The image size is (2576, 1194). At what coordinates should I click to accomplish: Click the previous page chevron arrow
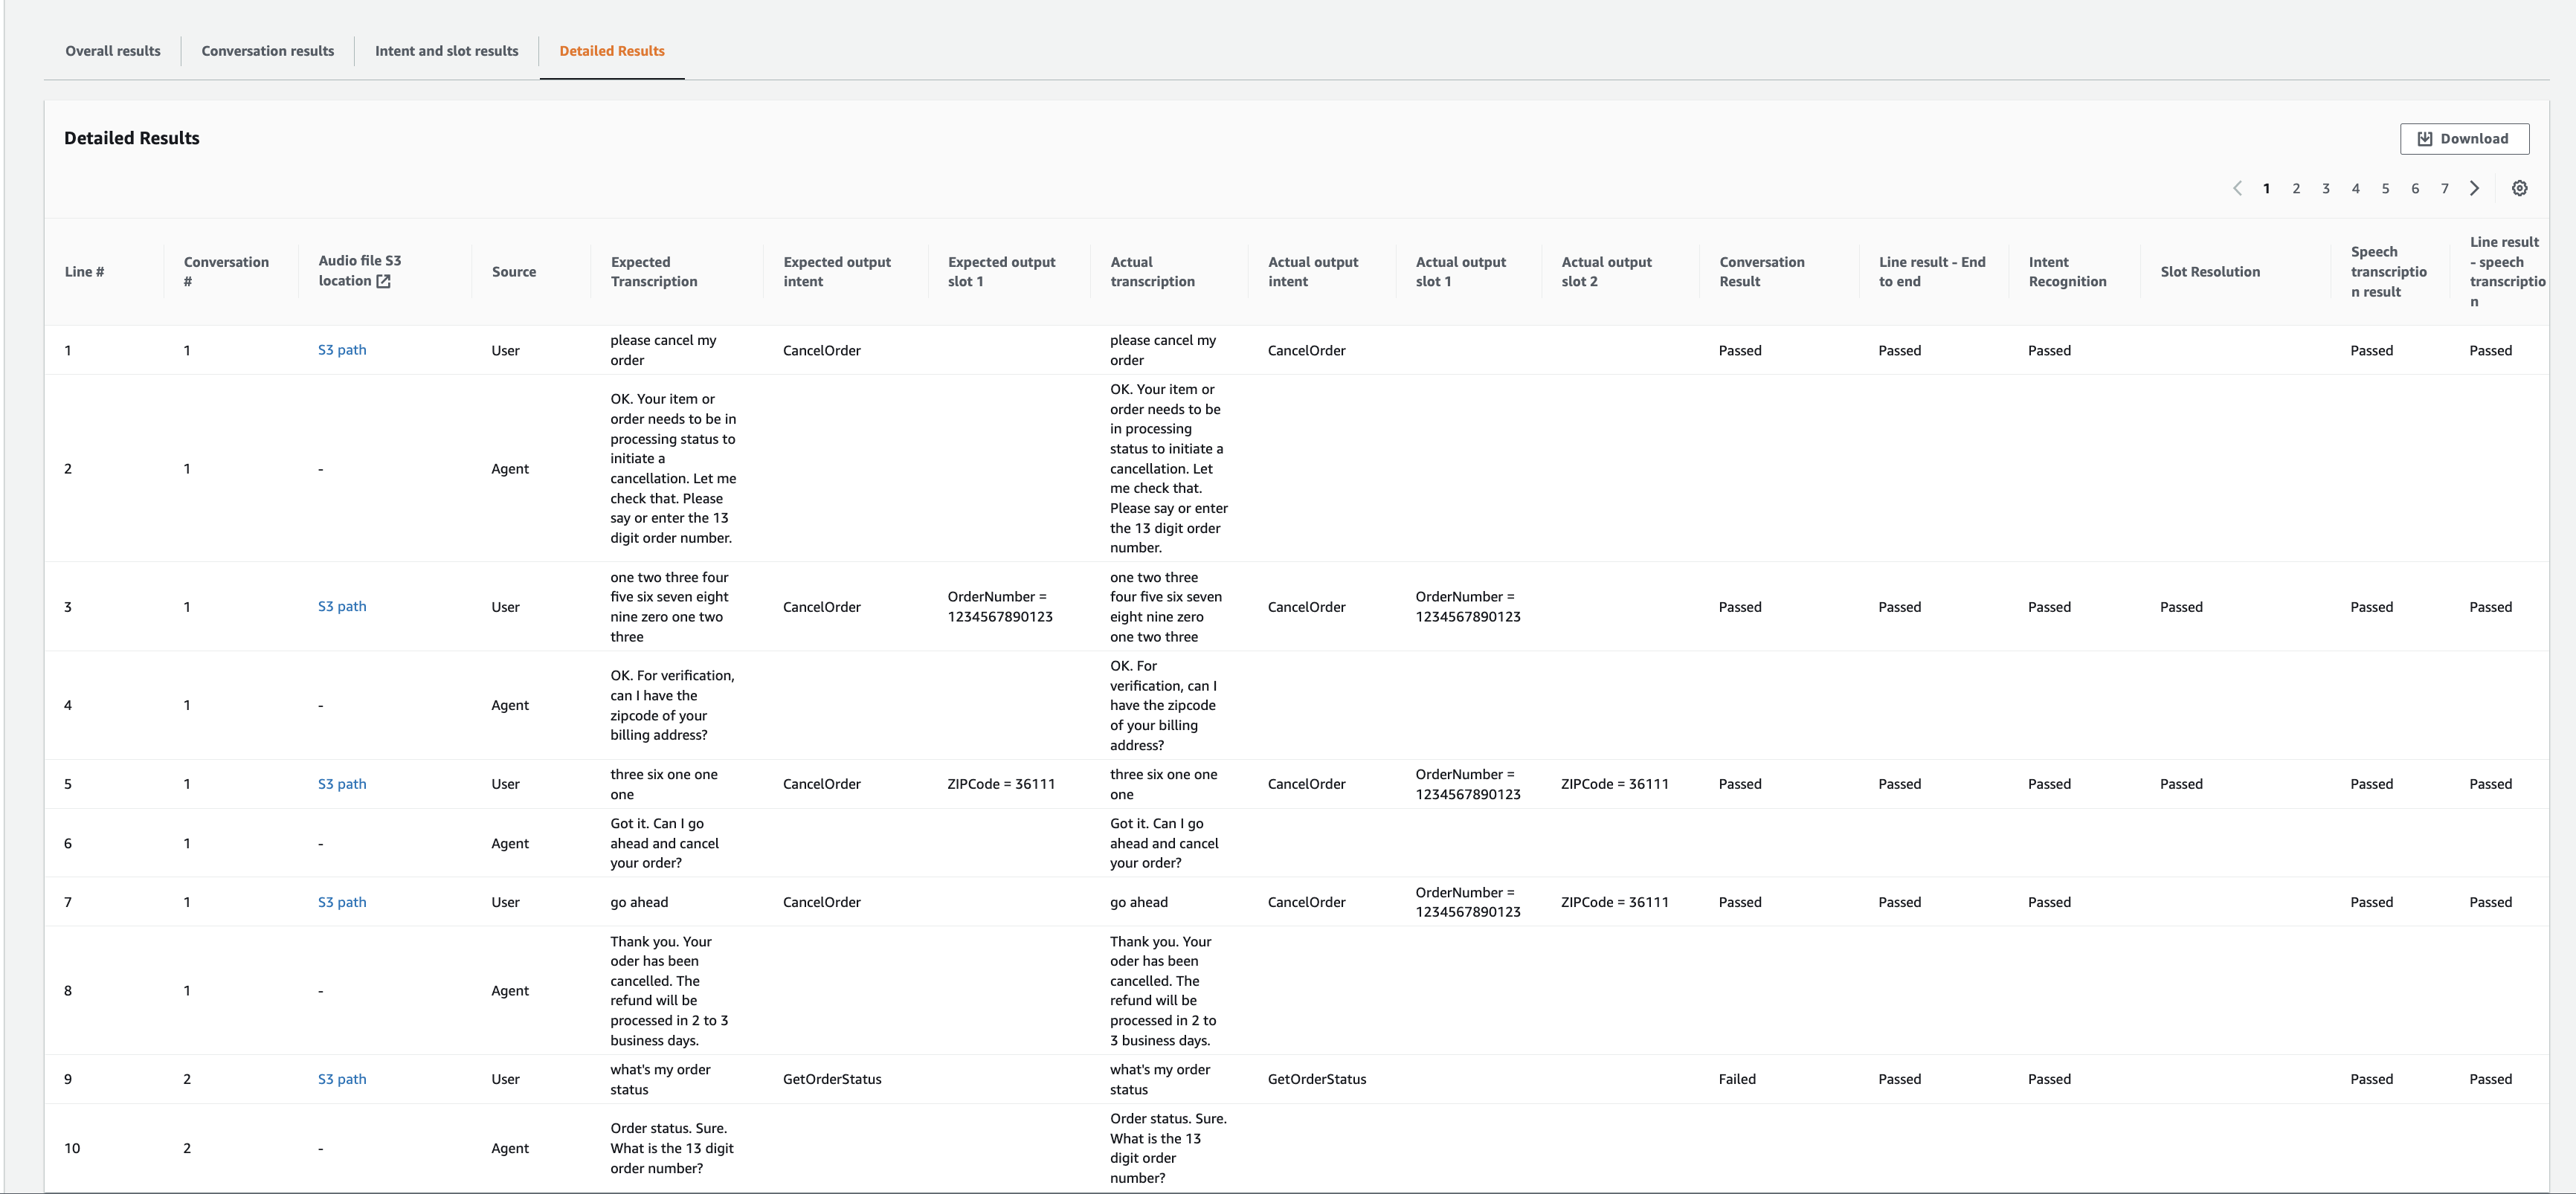[x=2237, y=188]
